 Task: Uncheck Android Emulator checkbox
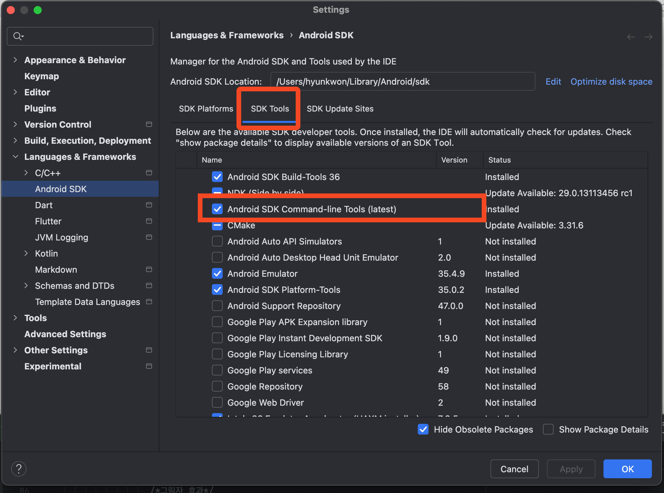point(217,274)
